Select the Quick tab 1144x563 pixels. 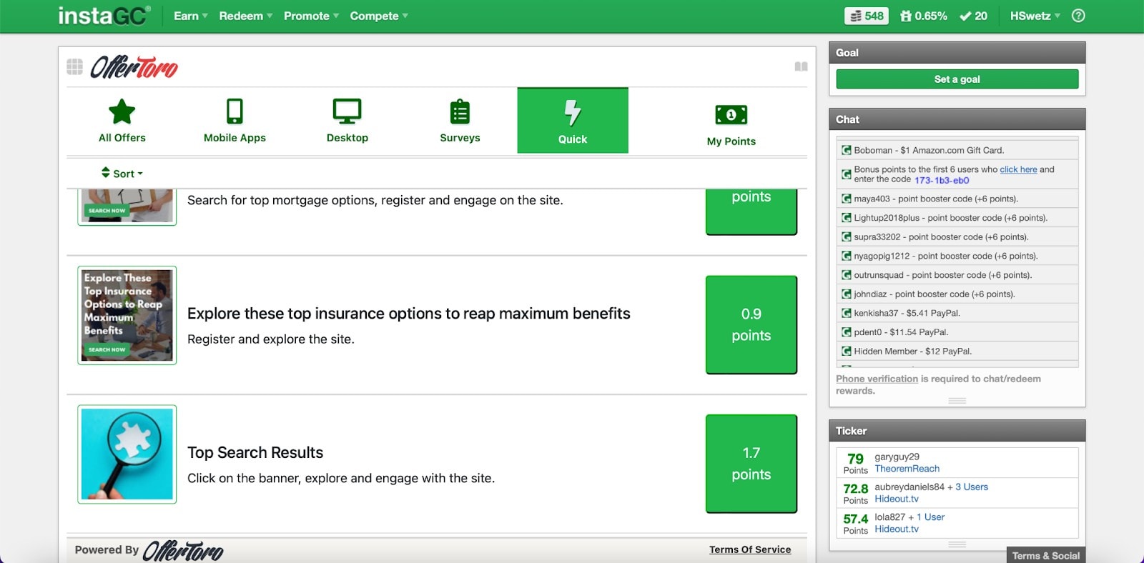click(x=573, y=120)
